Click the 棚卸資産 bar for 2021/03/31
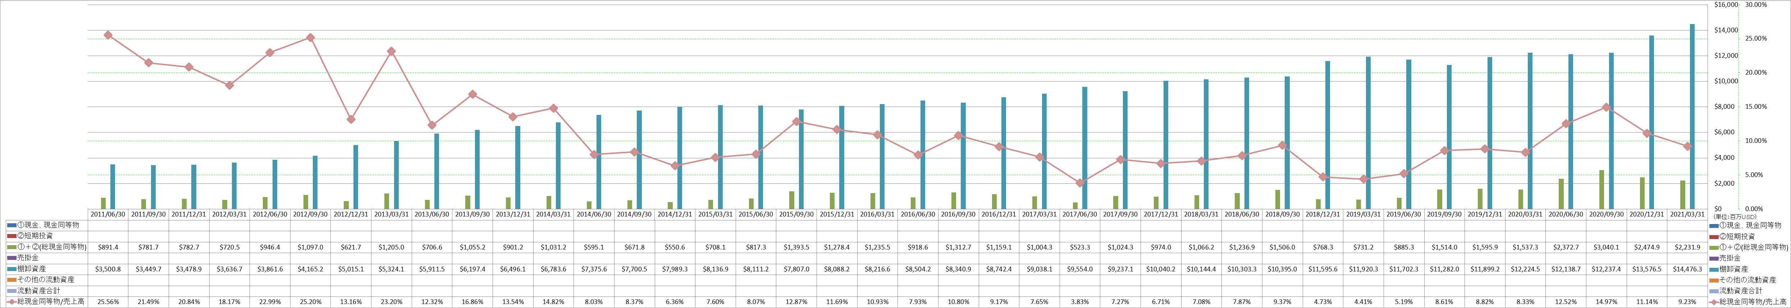This screenshot has width=1791, height=308. point(1692,117)
